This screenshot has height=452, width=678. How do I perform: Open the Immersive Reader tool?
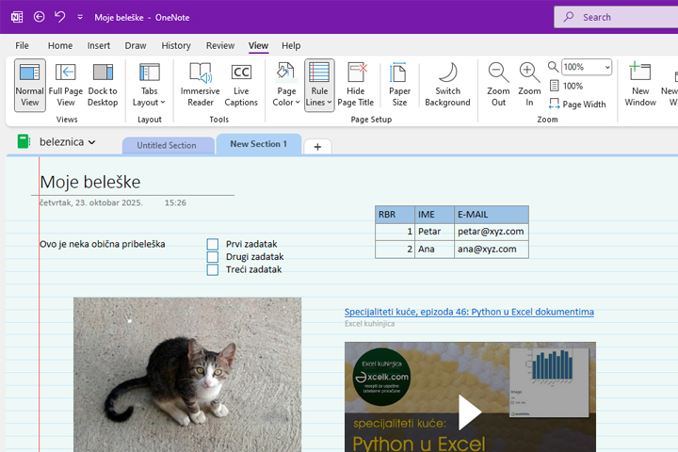[x=200, y=85]
